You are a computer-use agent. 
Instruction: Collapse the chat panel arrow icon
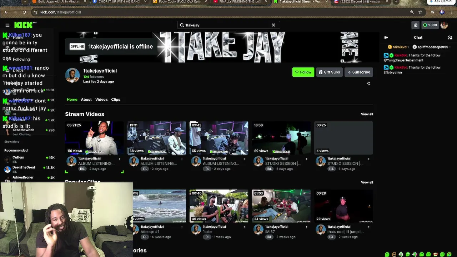pos(386,37)
